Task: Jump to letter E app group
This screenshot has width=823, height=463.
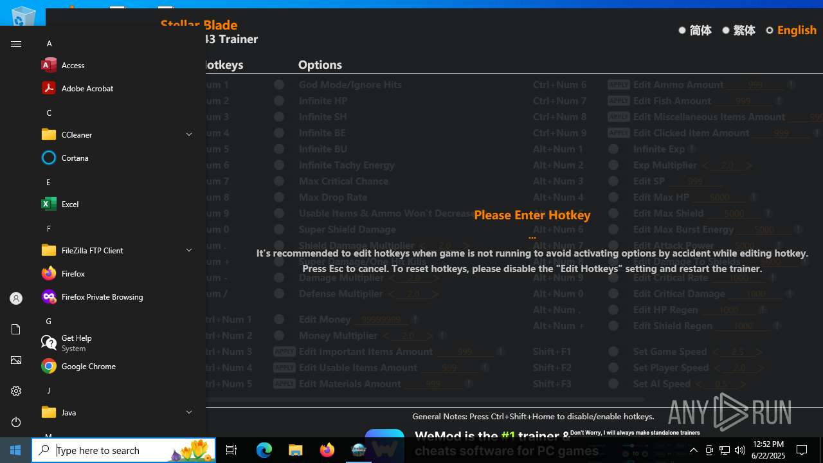Action: point(48,183)
